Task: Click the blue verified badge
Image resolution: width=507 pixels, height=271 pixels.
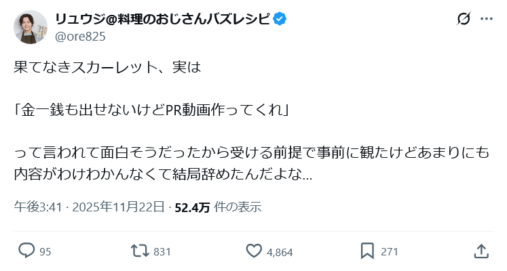Action: click(x=279, y=18)
